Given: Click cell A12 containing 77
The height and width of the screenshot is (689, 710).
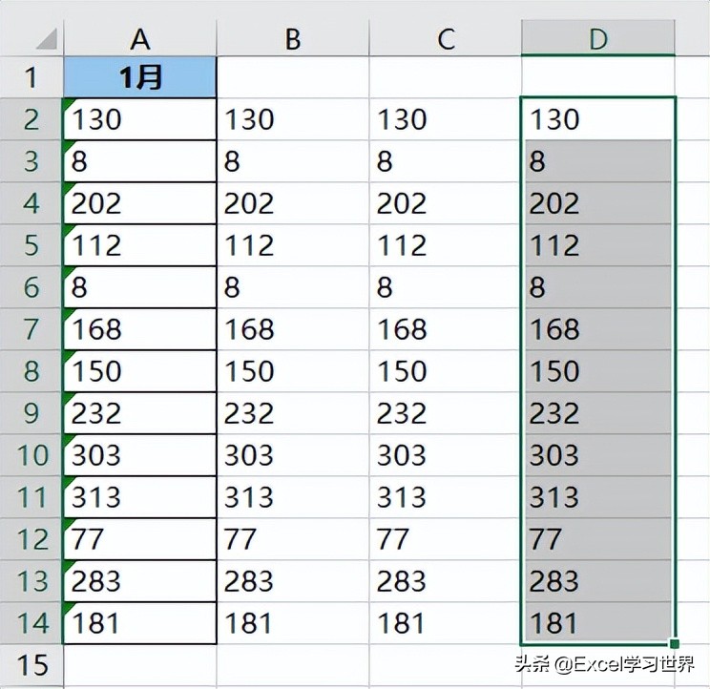Looking at the screenshot, I should [x=140, y=539].
